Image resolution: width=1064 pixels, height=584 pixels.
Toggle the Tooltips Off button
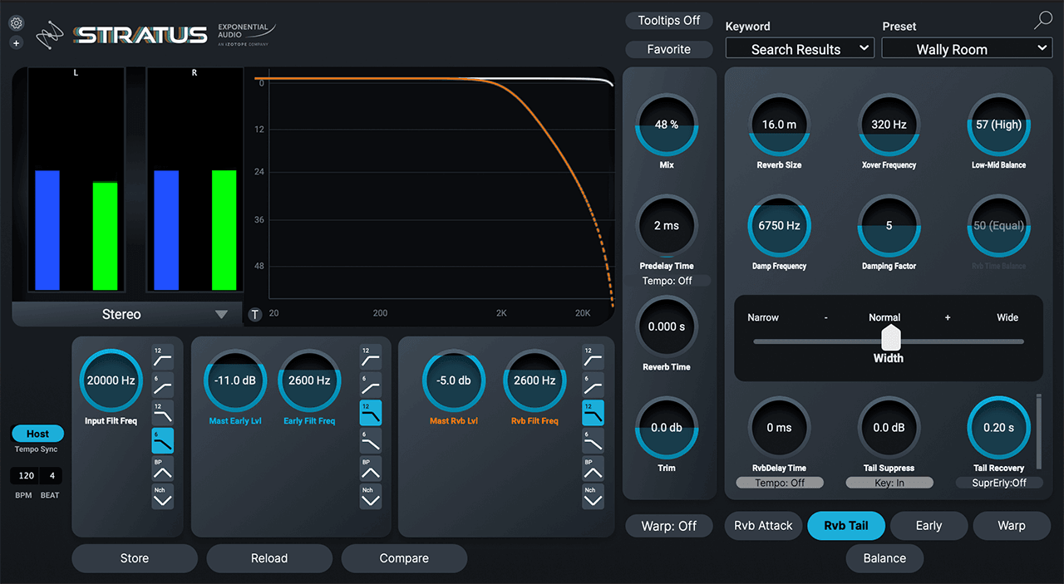(669, 20)
